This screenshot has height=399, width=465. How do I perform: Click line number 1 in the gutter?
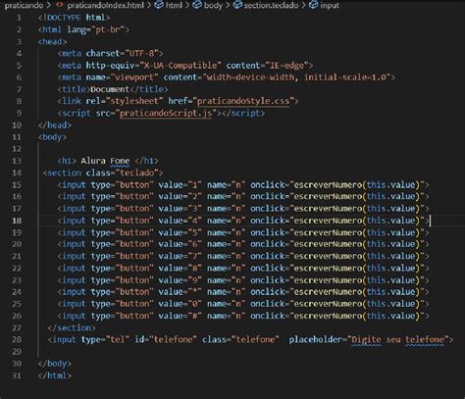[19, 18]
